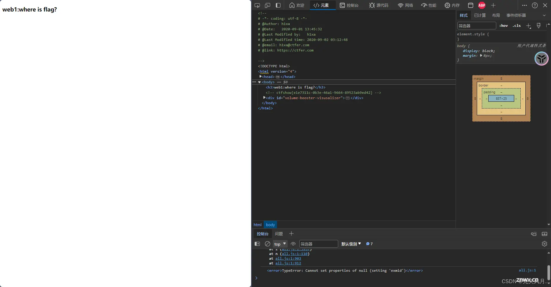Close DevTools with the X icon
551x287 pixels.
click(545, 5)
